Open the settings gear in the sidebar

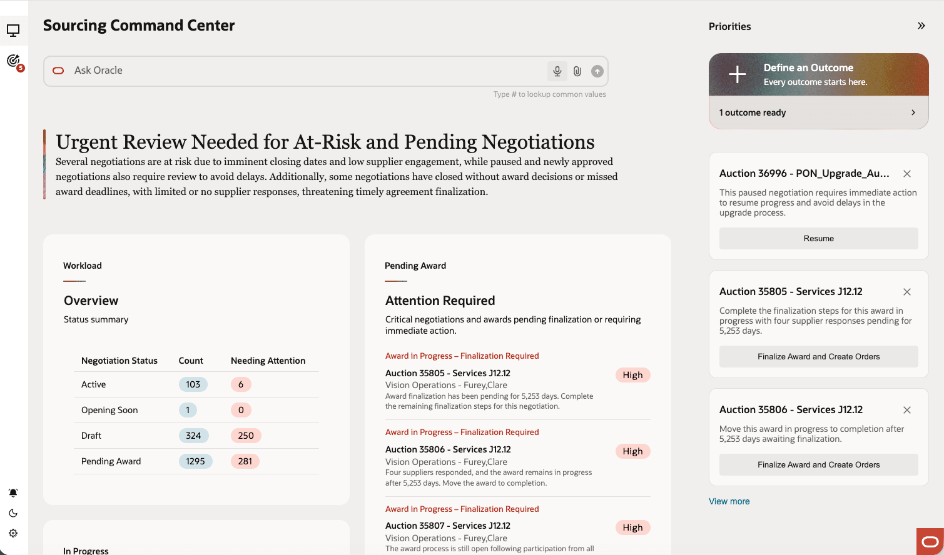(x=13, y=533)
